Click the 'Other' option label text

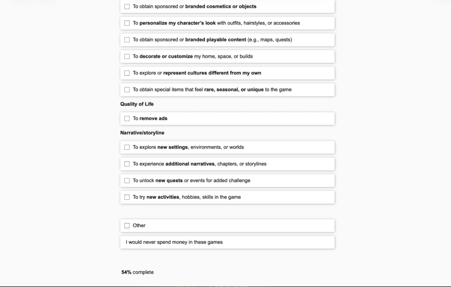coord(139,225)
